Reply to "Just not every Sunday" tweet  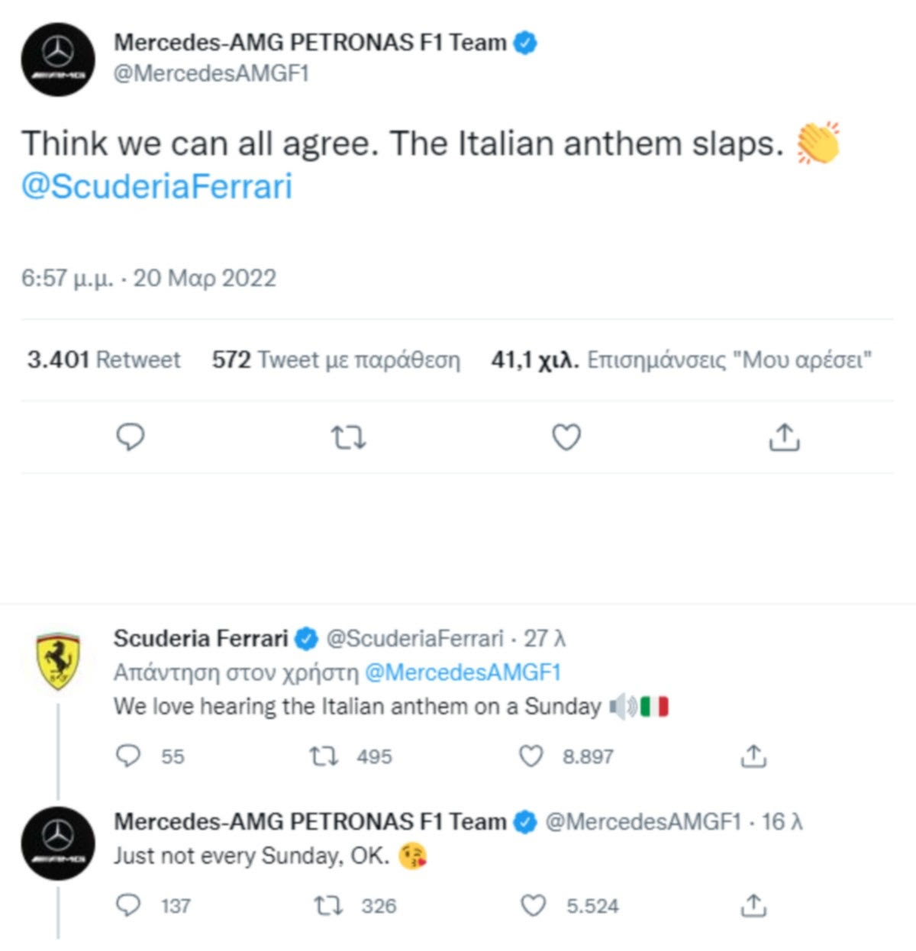128,906
